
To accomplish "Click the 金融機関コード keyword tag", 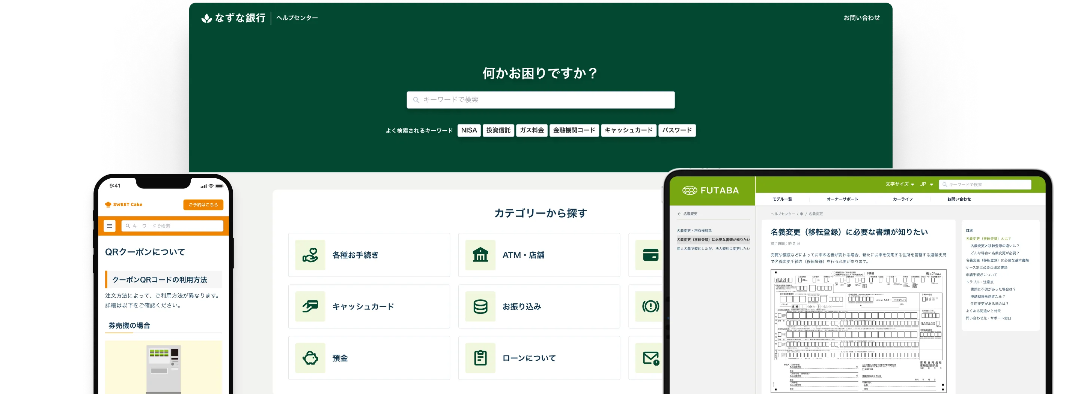I will coord(574,130).
